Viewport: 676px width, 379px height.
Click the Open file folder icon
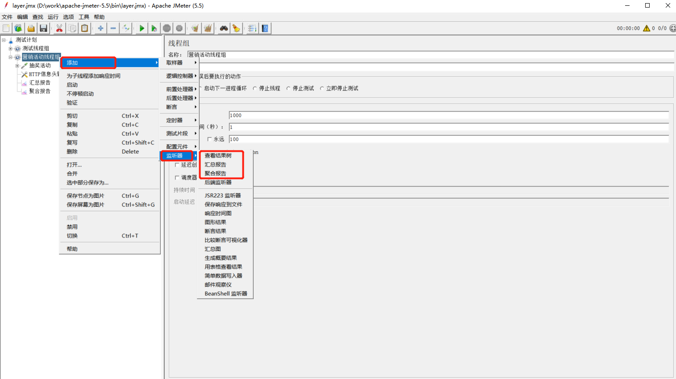(31, 28)
